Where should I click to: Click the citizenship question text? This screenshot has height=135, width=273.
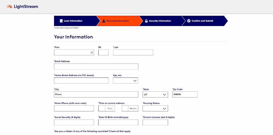pyautogui.click(x=92, y=131)
